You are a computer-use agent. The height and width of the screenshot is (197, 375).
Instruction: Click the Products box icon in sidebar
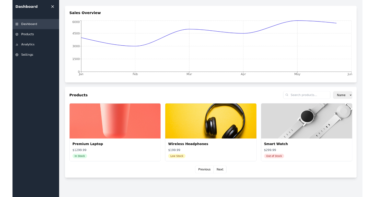coord(17,34)
